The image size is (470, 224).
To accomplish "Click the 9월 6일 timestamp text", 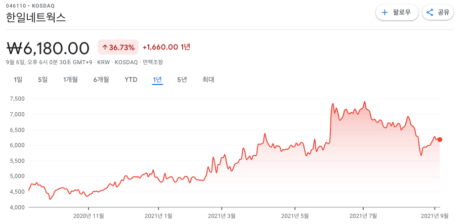I will tap(49, 62).
